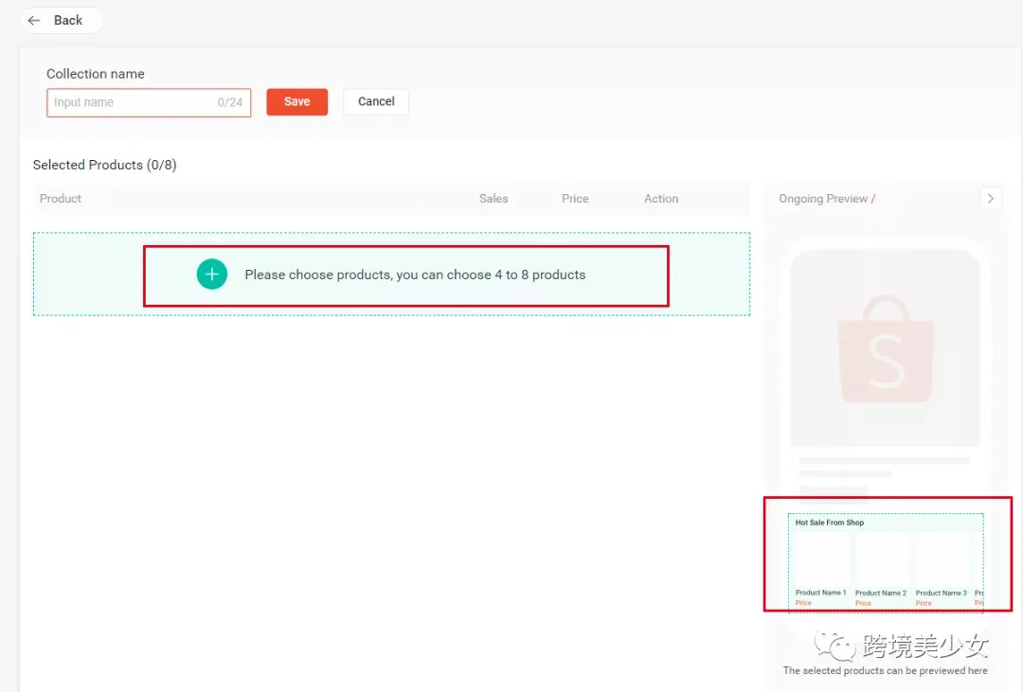Select the Action column header
The width and height of the screenshot is (1023, 692).
tap(661, 198)
